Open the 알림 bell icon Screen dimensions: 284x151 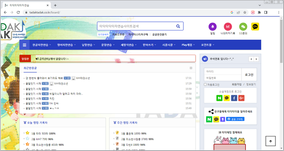pos(213,27)
